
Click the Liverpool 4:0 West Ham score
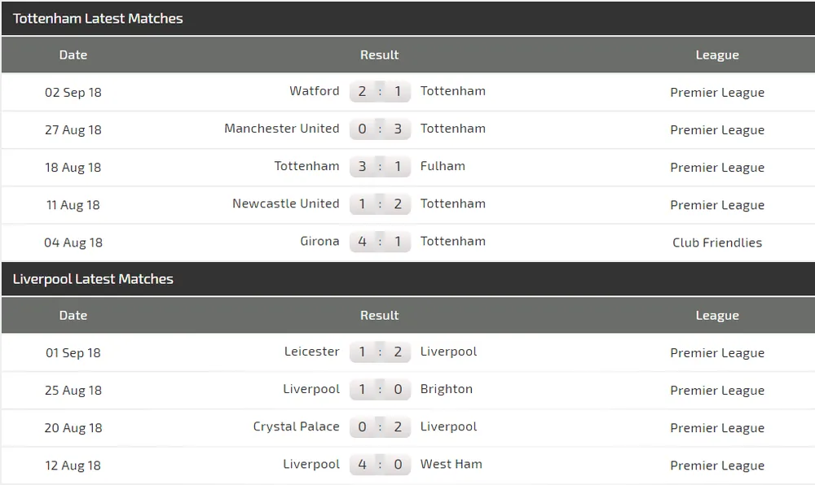point(380,464)
